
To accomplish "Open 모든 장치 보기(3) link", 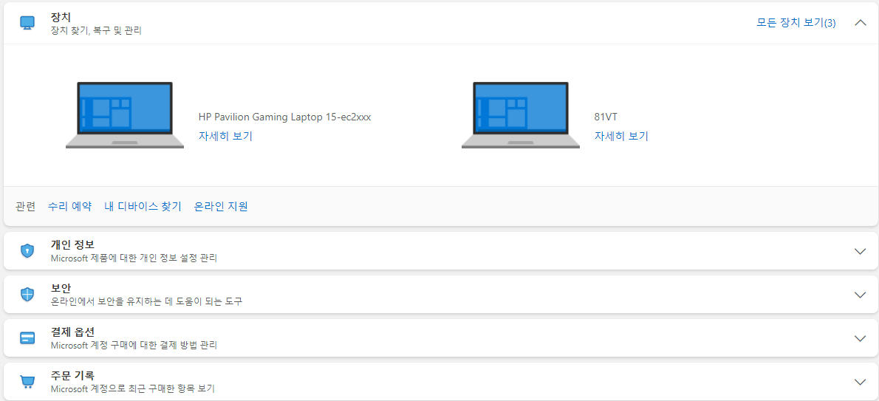I will coord(796,23).
